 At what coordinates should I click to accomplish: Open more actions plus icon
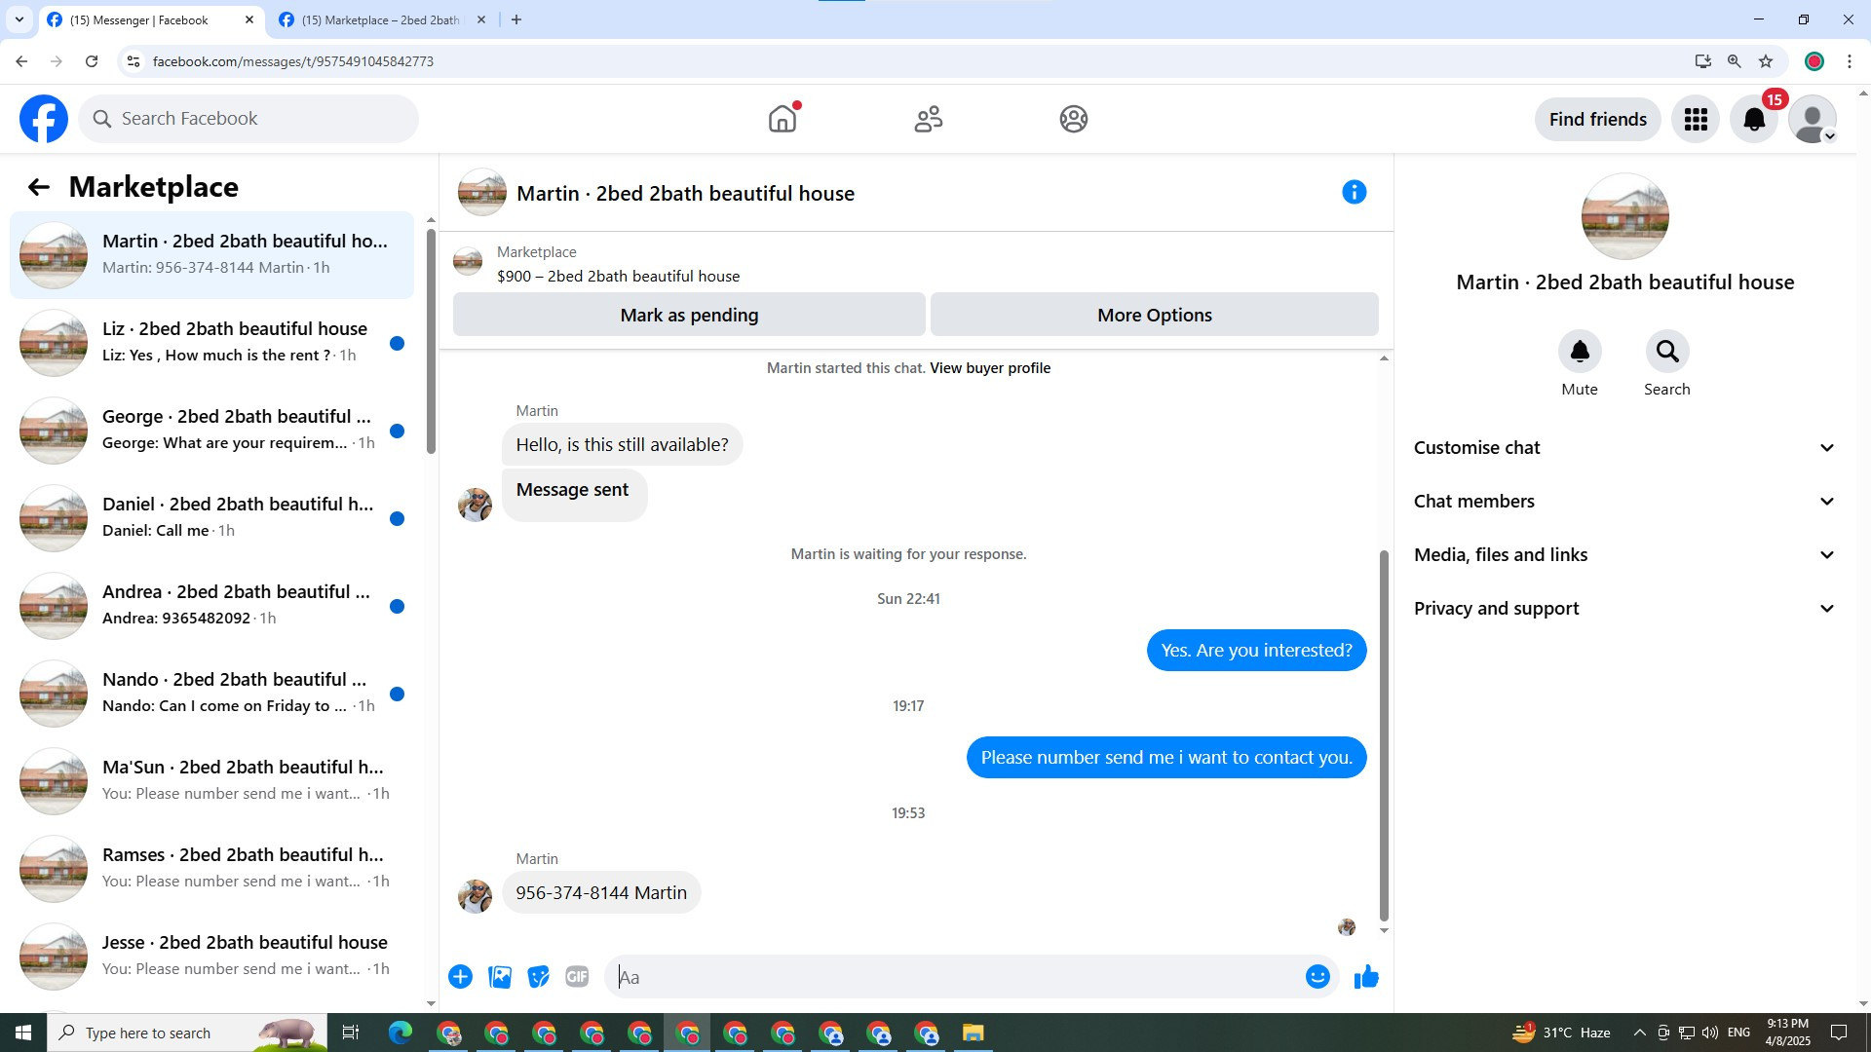pyautogui.click(x=460, y=977)
